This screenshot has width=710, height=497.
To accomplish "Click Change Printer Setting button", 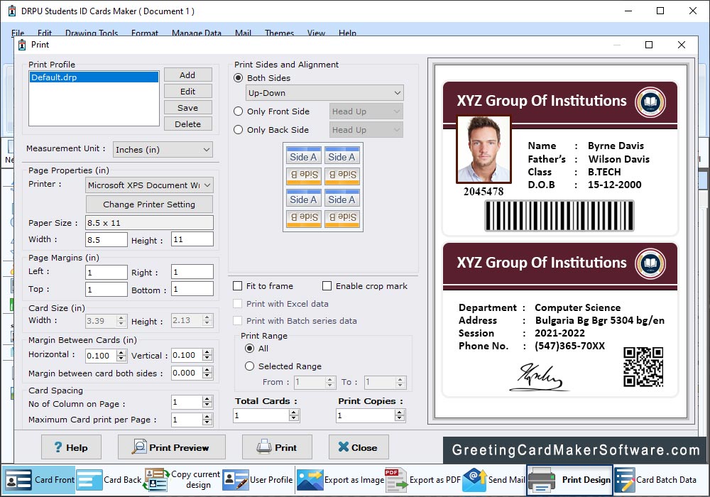I will coord(149,204).
